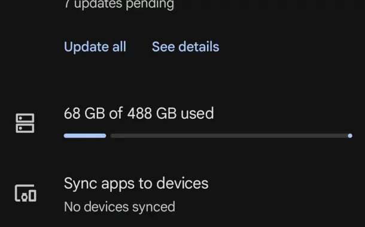Select the 488 GB total storage text
This screenshot has height=227, width=365.
[152, 113]
